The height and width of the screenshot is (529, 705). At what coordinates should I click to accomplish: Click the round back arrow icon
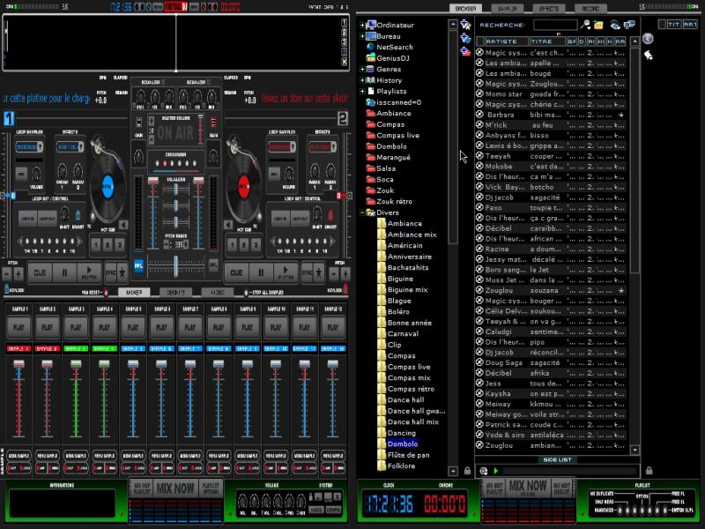(648, 39)
